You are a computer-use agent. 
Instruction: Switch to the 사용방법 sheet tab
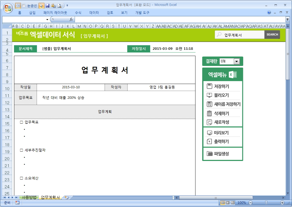(x=29, y=197)
